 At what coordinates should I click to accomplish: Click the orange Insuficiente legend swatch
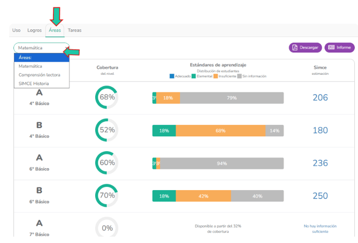(x=215, y=76)
